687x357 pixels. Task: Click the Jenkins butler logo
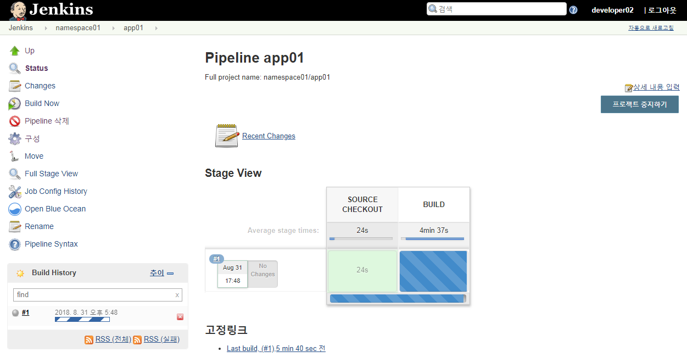point(18,10)
